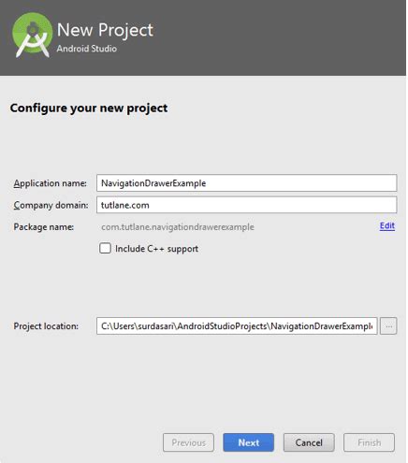Click the Android Studio subtitle text
This screenshot has height=463, width=408.
coord(87,49)
